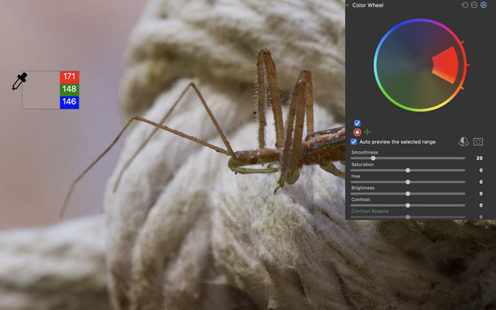Screen dimensions: 496x310
Task: Select the red color range dot
Action: [357, 132]
